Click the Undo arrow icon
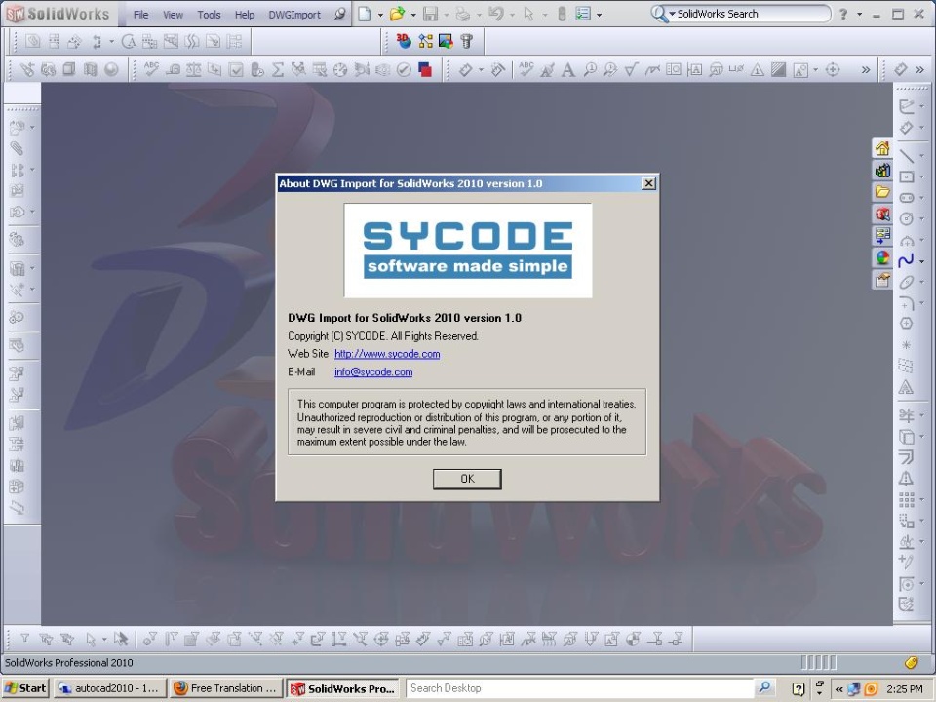Screen dimensions: 936x702 click(496, 14)
